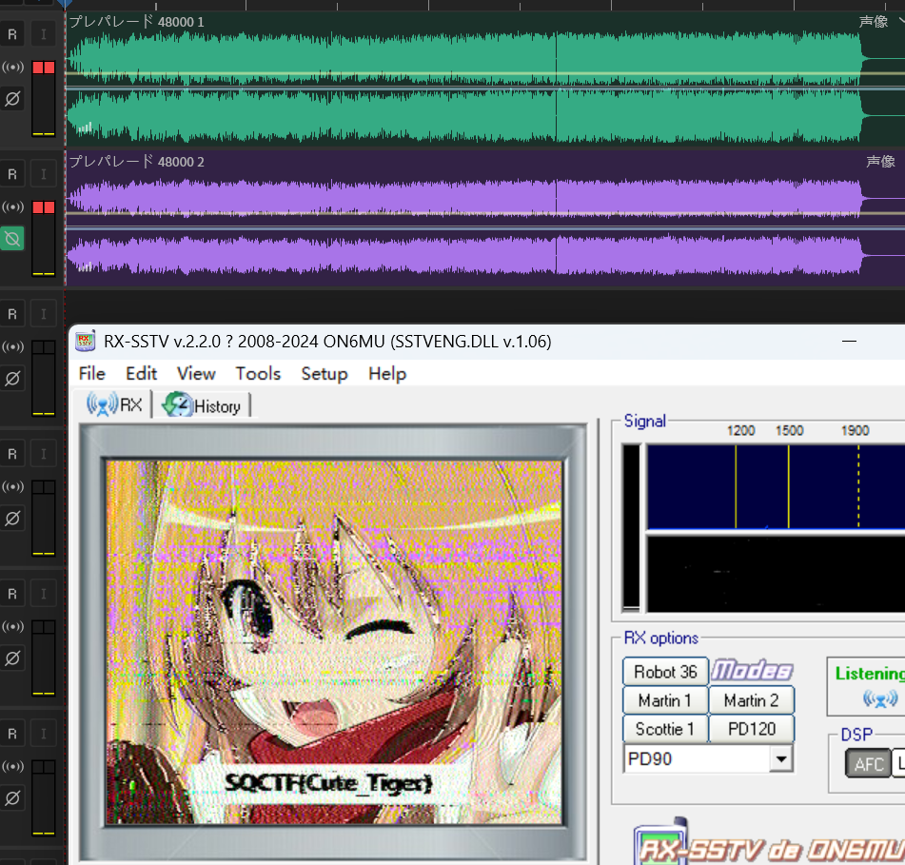This screenshot has height=865, width=905.
Task: Disable green phase invert on 48000 2 track
Action: coord(12,238)
